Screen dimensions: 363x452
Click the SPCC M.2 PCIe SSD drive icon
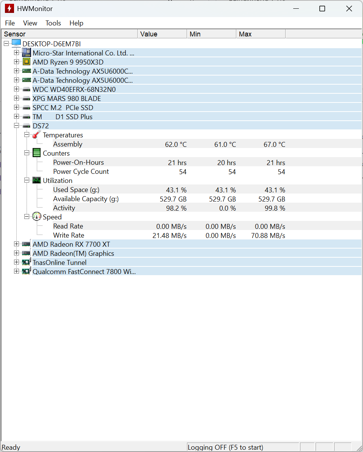point(27,108)
